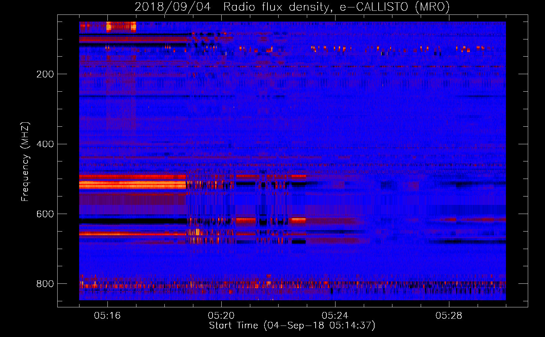Viewport: 545px width, 337px height.
Task: Click the 'Frequency (MHZ)' axis label
Action: (25, 162)
